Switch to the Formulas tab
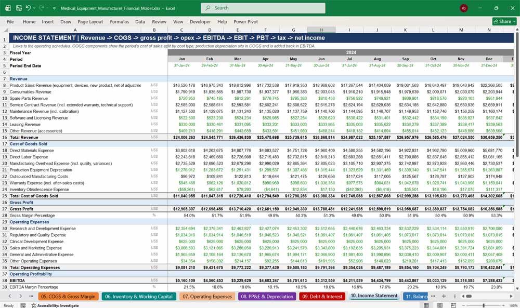This screenshot has height=308, width=520. (x=120, y=21)
